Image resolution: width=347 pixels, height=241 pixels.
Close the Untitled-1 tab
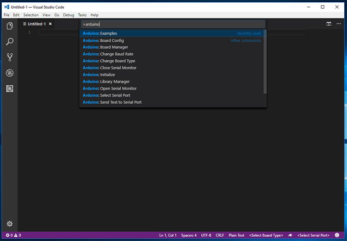point(50,24)
